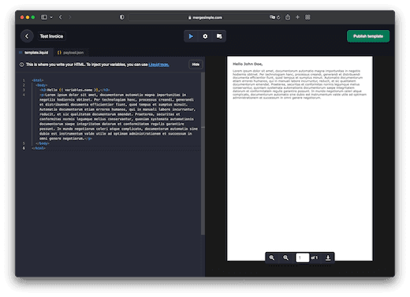Open a new Safari tab
The image size is (410, 297).
coord(297,17)
